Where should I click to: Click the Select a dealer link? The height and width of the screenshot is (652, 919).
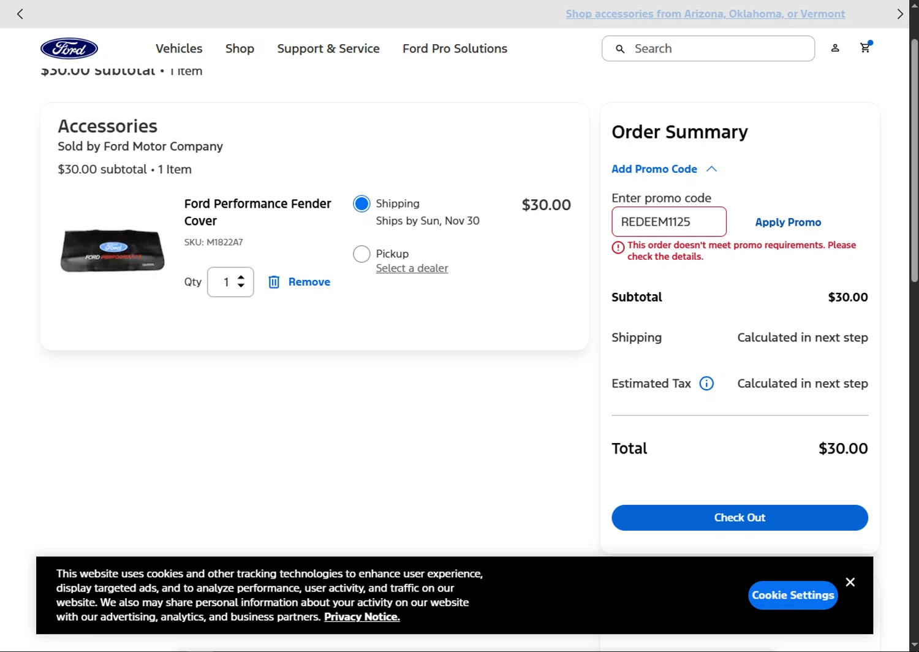pyautogui.click(x=412, y=268)
